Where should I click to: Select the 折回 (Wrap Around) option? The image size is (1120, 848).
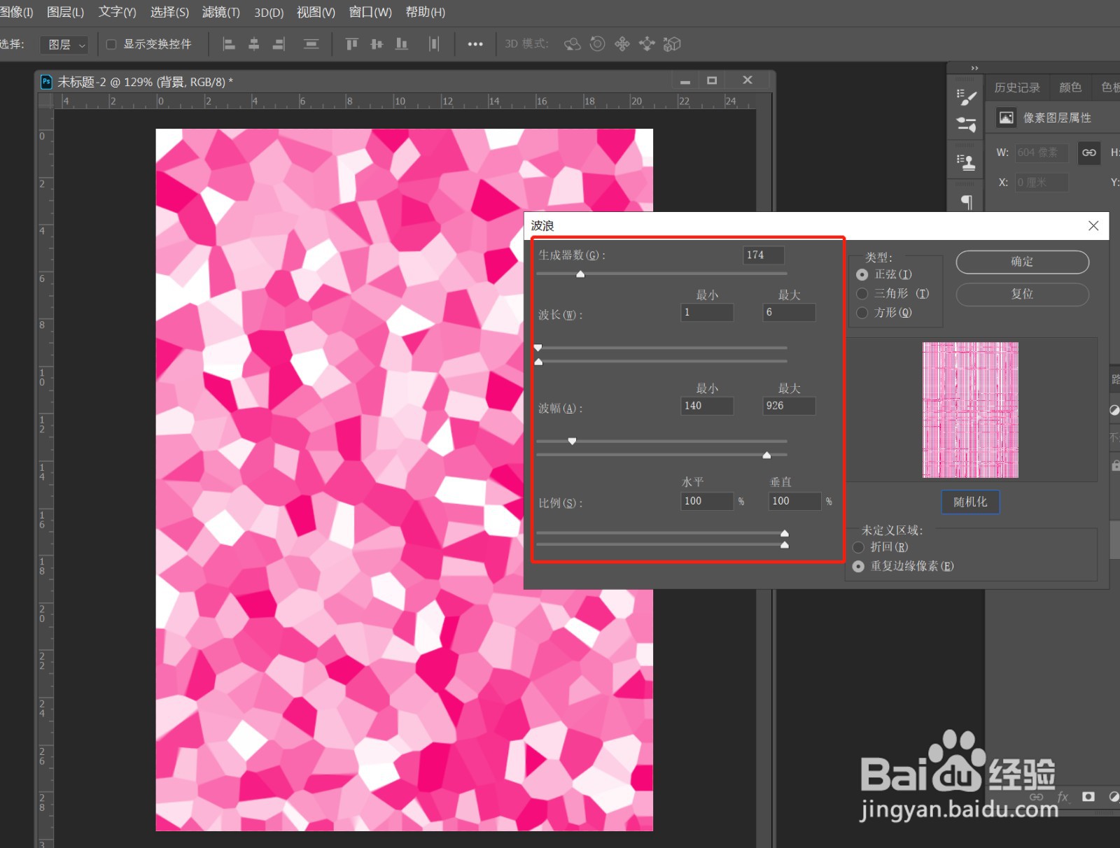pos(858,547)
